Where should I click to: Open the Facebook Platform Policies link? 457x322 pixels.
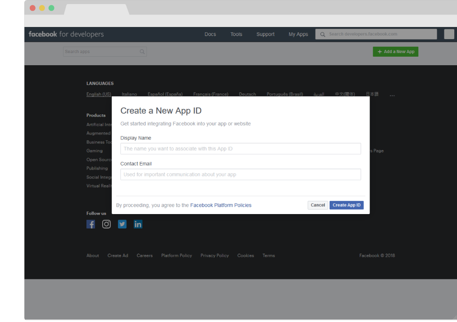[221, 205]
